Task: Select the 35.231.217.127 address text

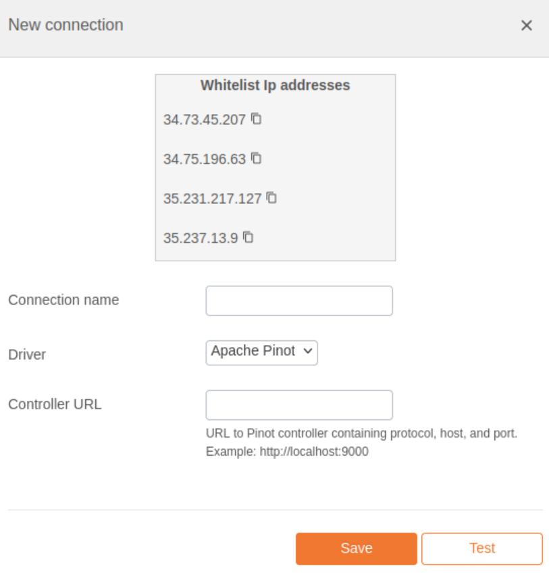Action: pos(212,199)
